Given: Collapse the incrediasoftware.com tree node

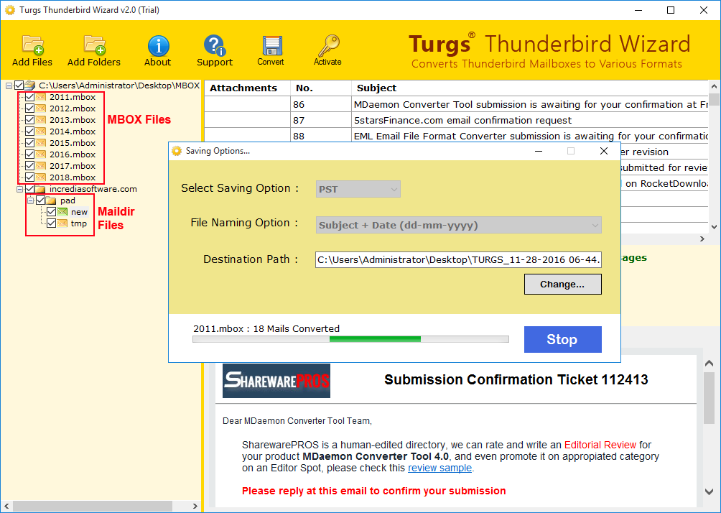Looking at the screenshot, I should tap(20, 189).
